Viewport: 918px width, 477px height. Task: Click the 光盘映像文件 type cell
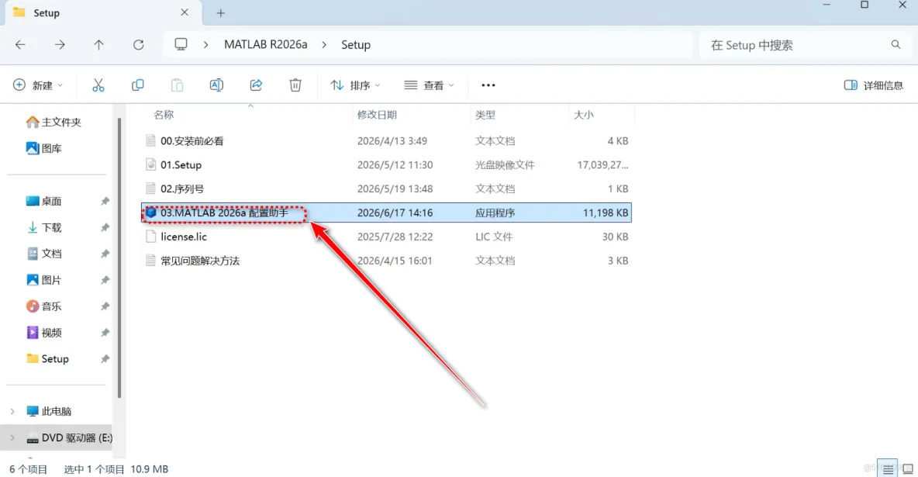point(505,164)
